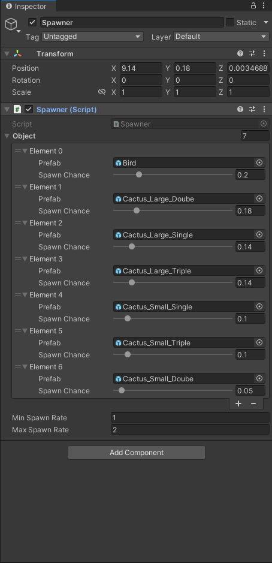Click the GameObject cube icon selector
The width and height of the screenshot is (272, 563).
(x=11, y=25)
